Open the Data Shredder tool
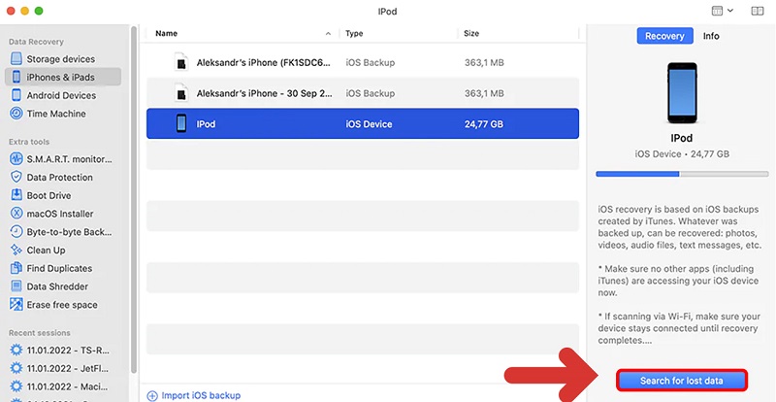The width and height of the screenshot is (776, 402). [56, 286]
